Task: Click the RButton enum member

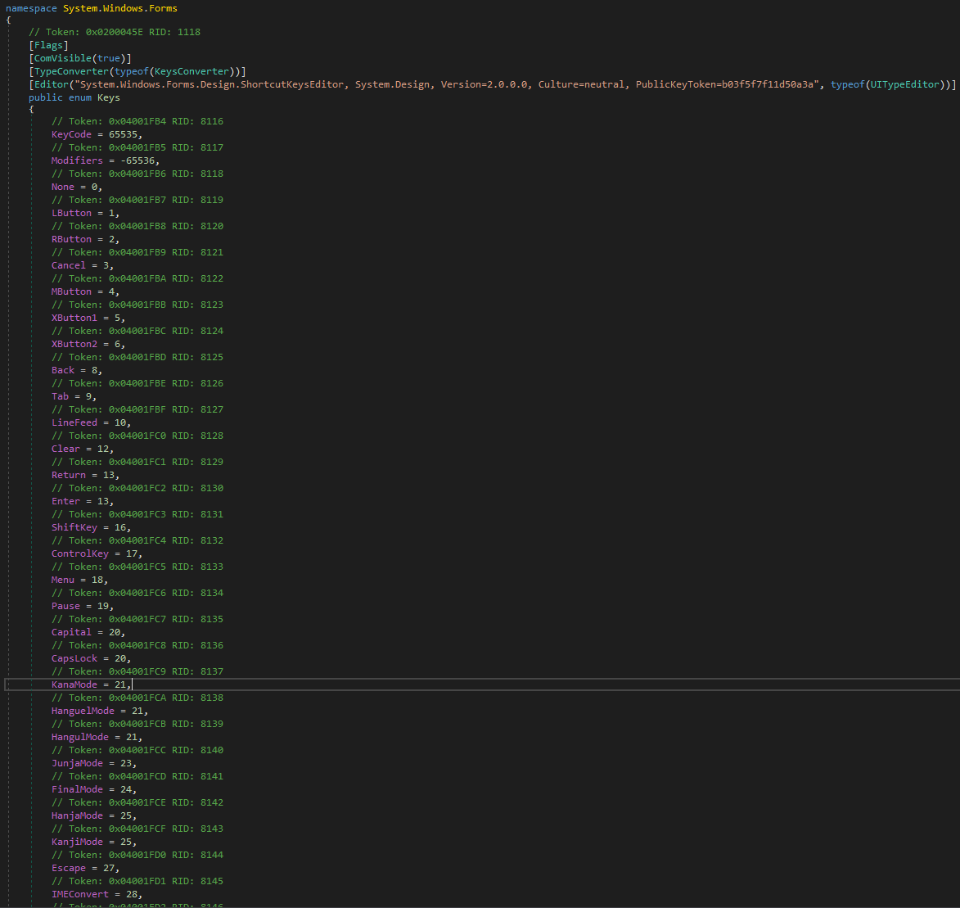Action: coord(72,240)
